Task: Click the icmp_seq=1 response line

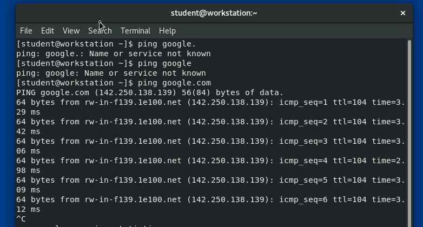Action: tap(210, 102)
